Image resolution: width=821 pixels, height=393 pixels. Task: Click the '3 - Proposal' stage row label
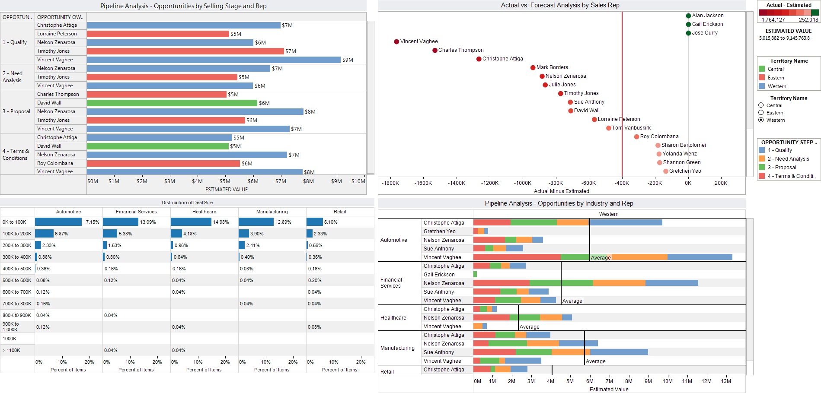(17, 111)
